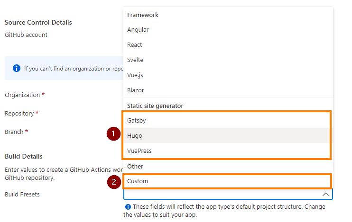This screenshot has height=222, width=352.
Task: Click the Other group header
Action: [135, 167]
